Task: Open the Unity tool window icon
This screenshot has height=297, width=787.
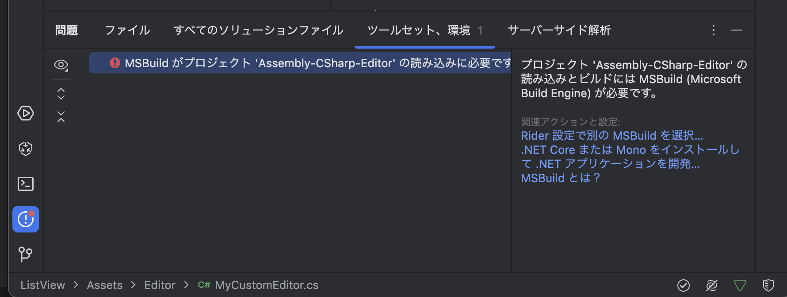Action: tap(26, 148)
